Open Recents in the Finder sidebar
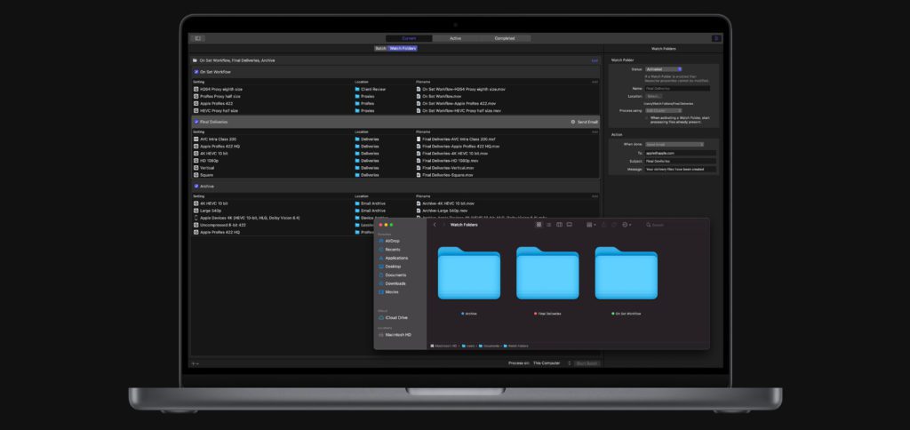Screen dimensions: 910x430 [389, 250]
